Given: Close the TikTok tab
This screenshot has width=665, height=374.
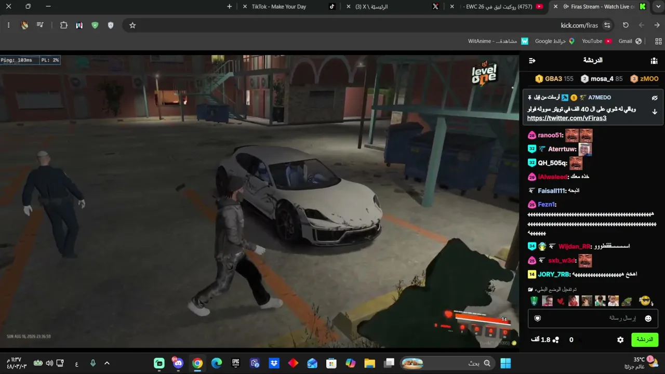Looking at the screenshot, I should (x=245, y=7).
